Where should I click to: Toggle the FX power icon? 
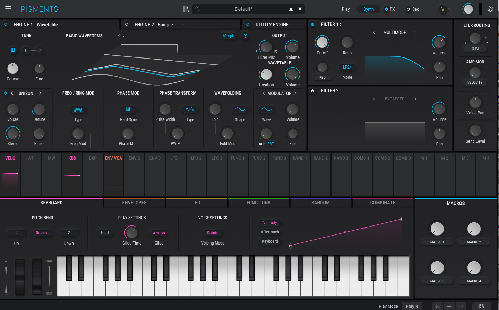(387, 9)
